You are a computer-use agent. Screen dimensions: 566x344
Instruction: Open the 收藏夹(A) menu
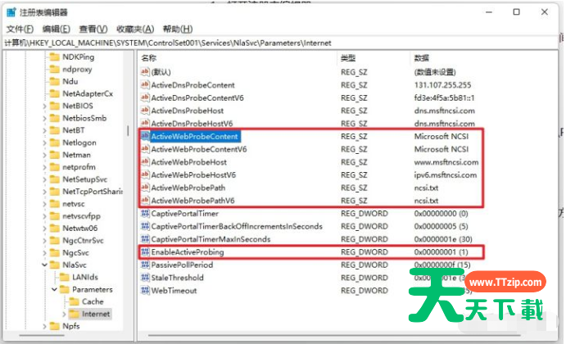(x=135, y=29)
